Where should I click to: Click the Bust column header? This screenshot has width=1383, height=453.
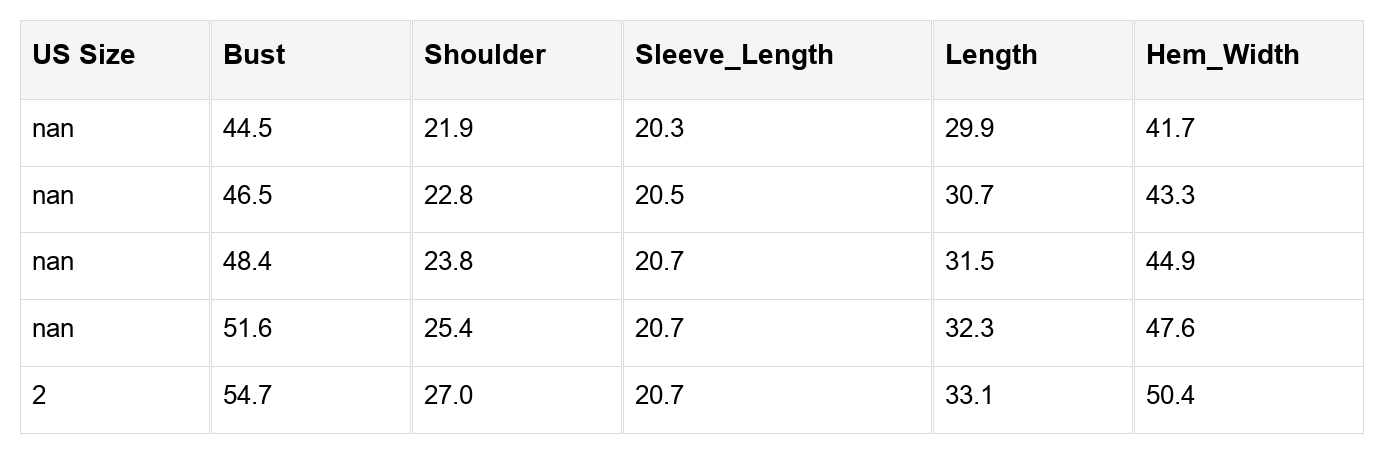[254, 55]
